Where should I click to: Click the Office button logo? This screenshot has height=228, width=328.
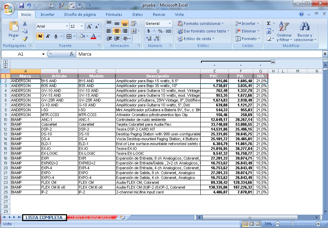[8, 9]
